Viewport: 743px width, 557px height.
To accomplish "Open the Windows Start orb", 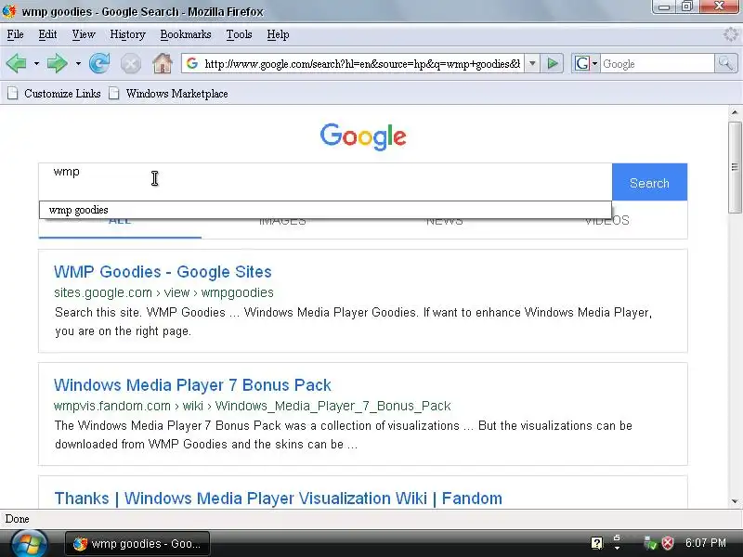I will tap(29, 544).
